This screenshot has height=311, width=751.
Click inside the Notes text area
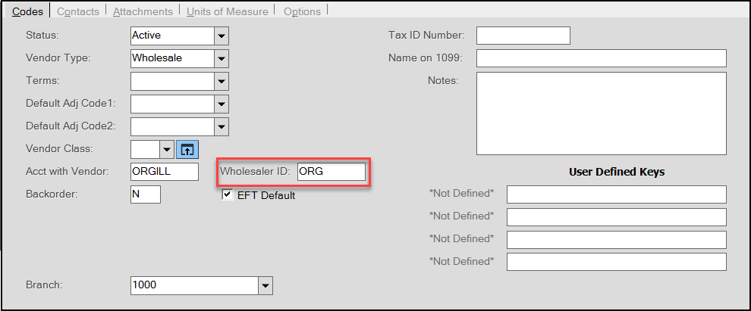(602, 114)
